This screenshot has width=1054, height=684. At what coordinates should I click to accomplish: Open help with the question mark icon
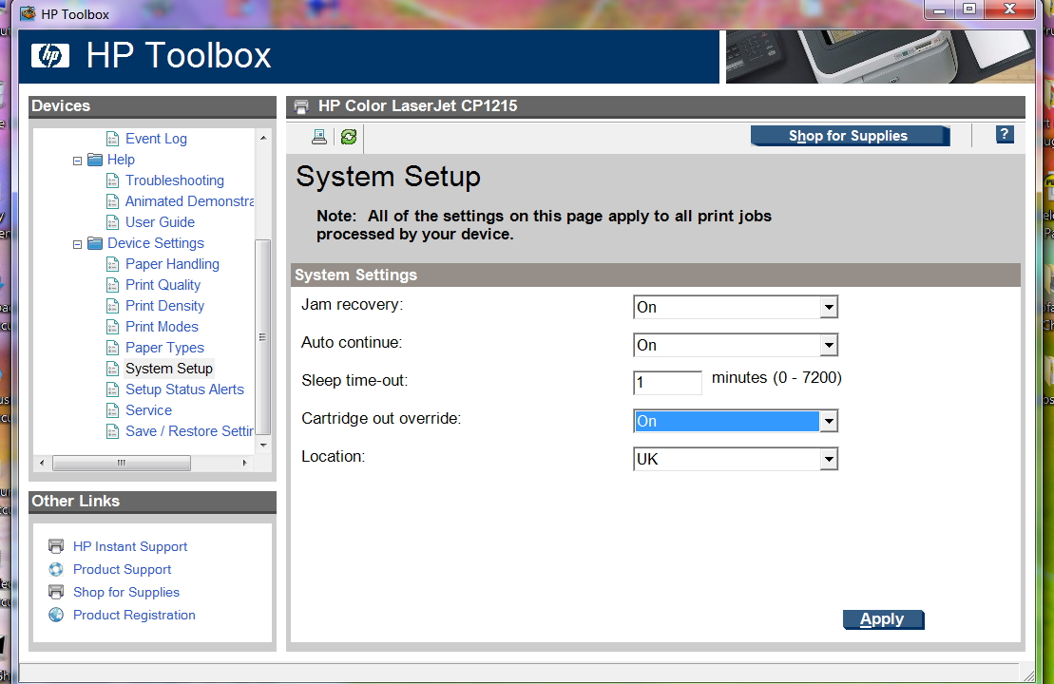click(x=1005, y=135)
